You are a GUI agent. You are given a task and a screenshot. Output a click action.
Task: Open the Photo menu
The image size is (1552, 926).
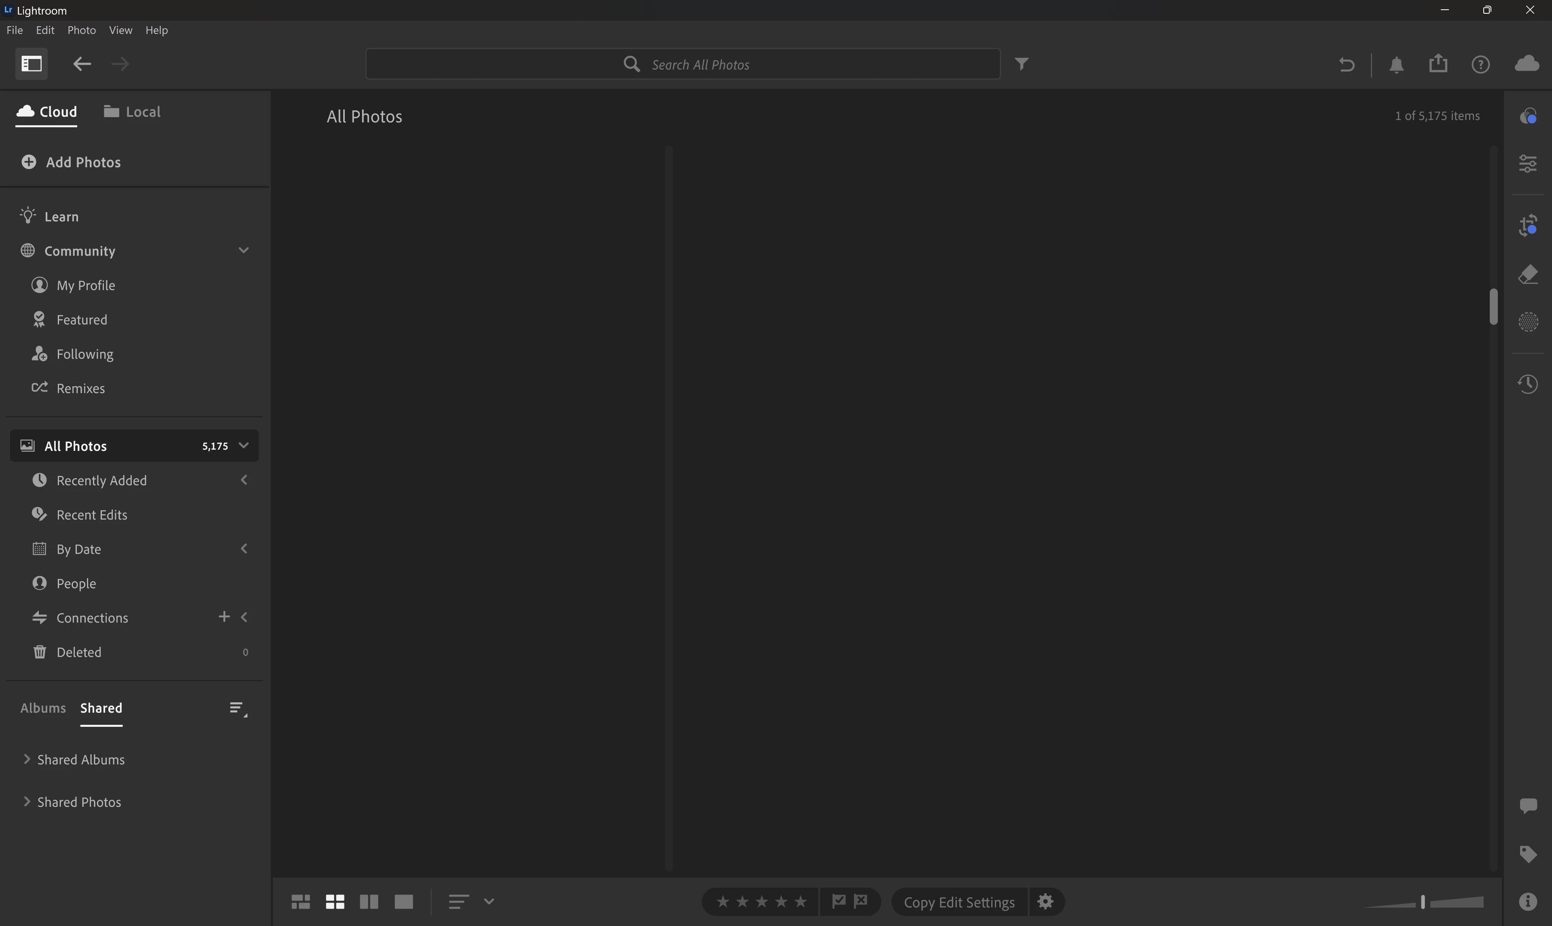[x=81, y=30]
